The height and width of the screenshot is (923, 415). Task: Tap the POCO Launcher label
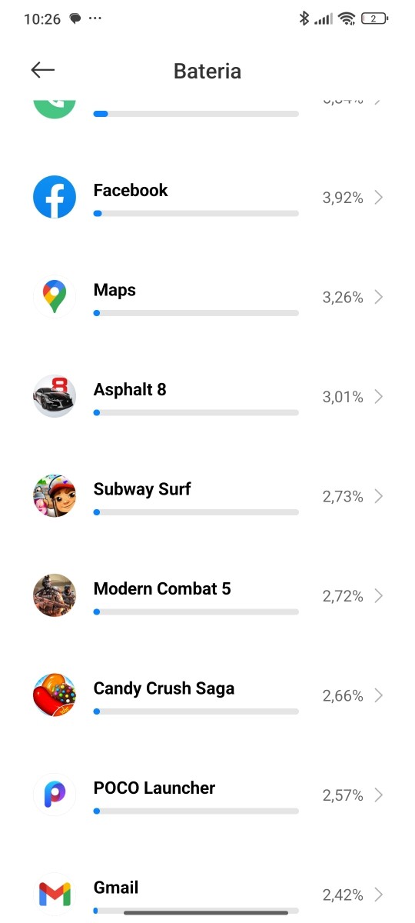[154, 788]
